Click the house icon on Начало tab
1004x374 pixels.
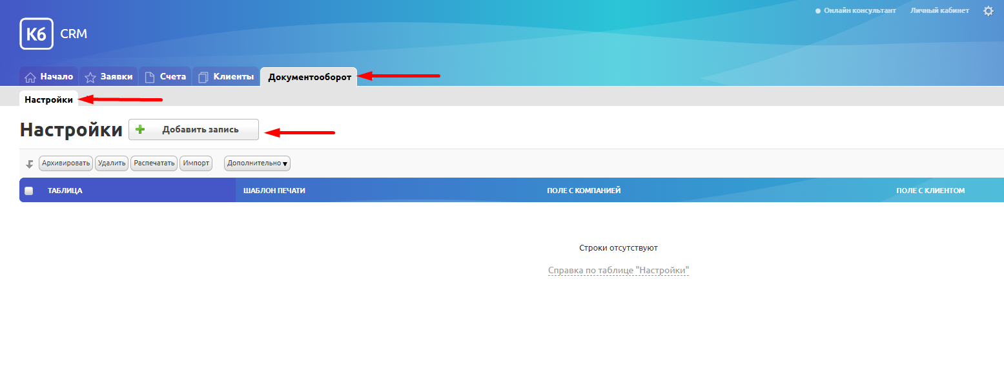click(30, 78)
